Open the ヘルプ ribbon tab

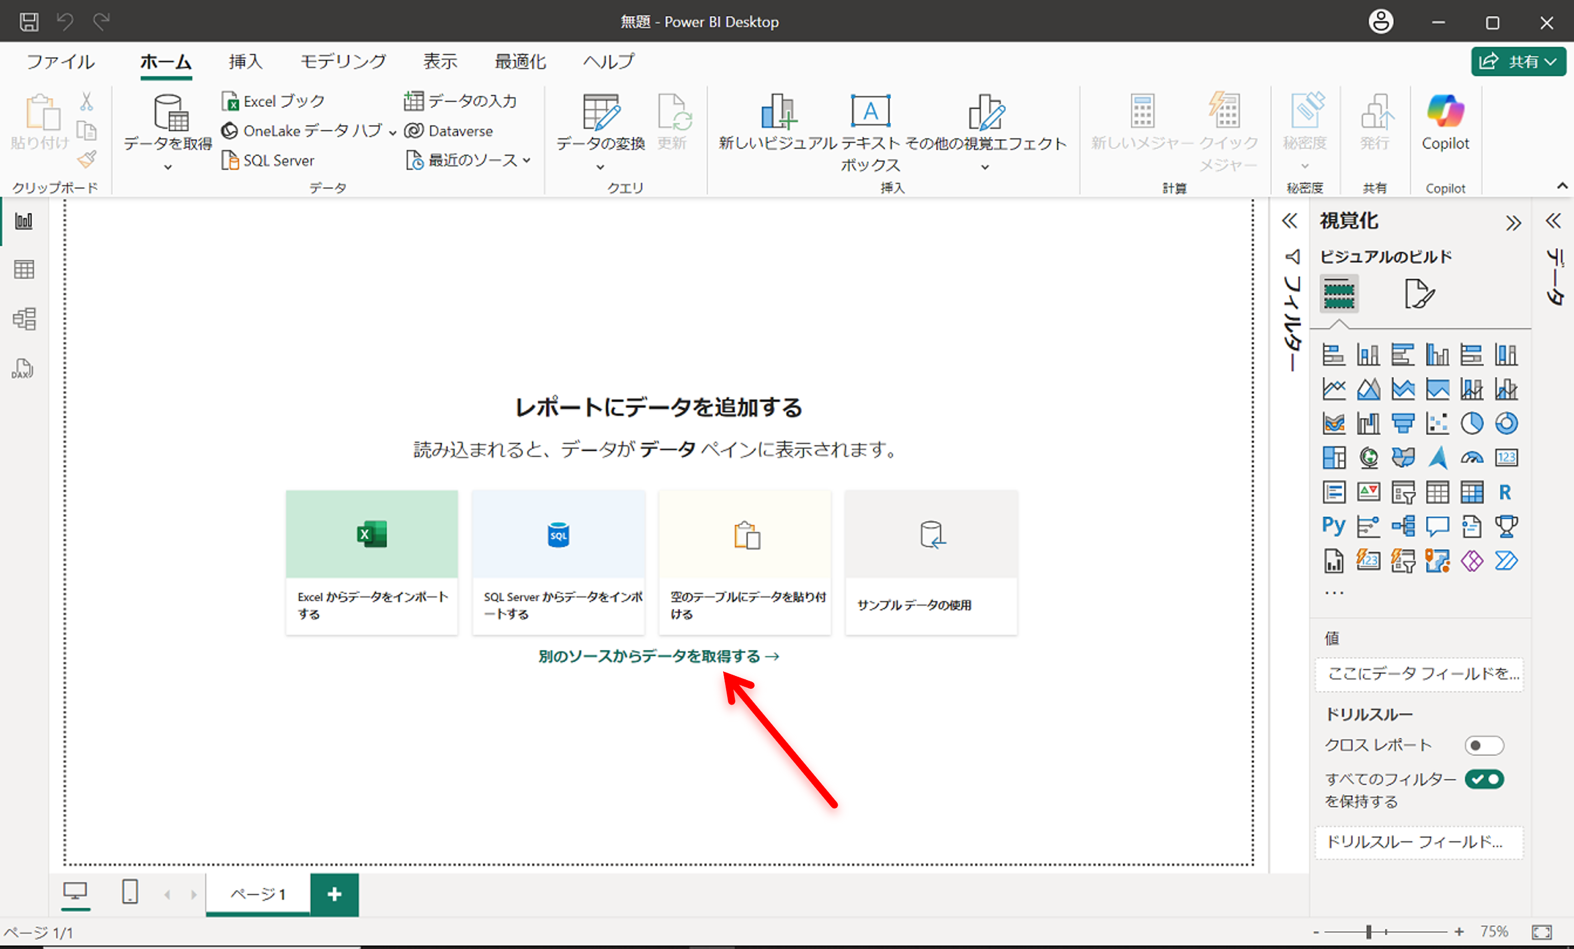point(609,61)
